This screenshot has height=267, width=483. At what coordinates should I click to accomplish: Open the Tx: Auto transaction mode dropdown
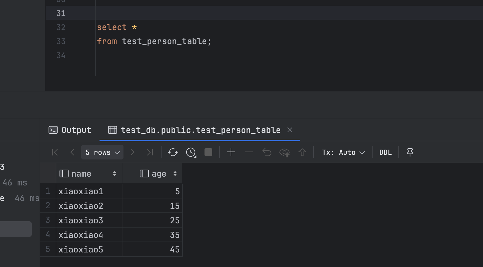point(343,152)
